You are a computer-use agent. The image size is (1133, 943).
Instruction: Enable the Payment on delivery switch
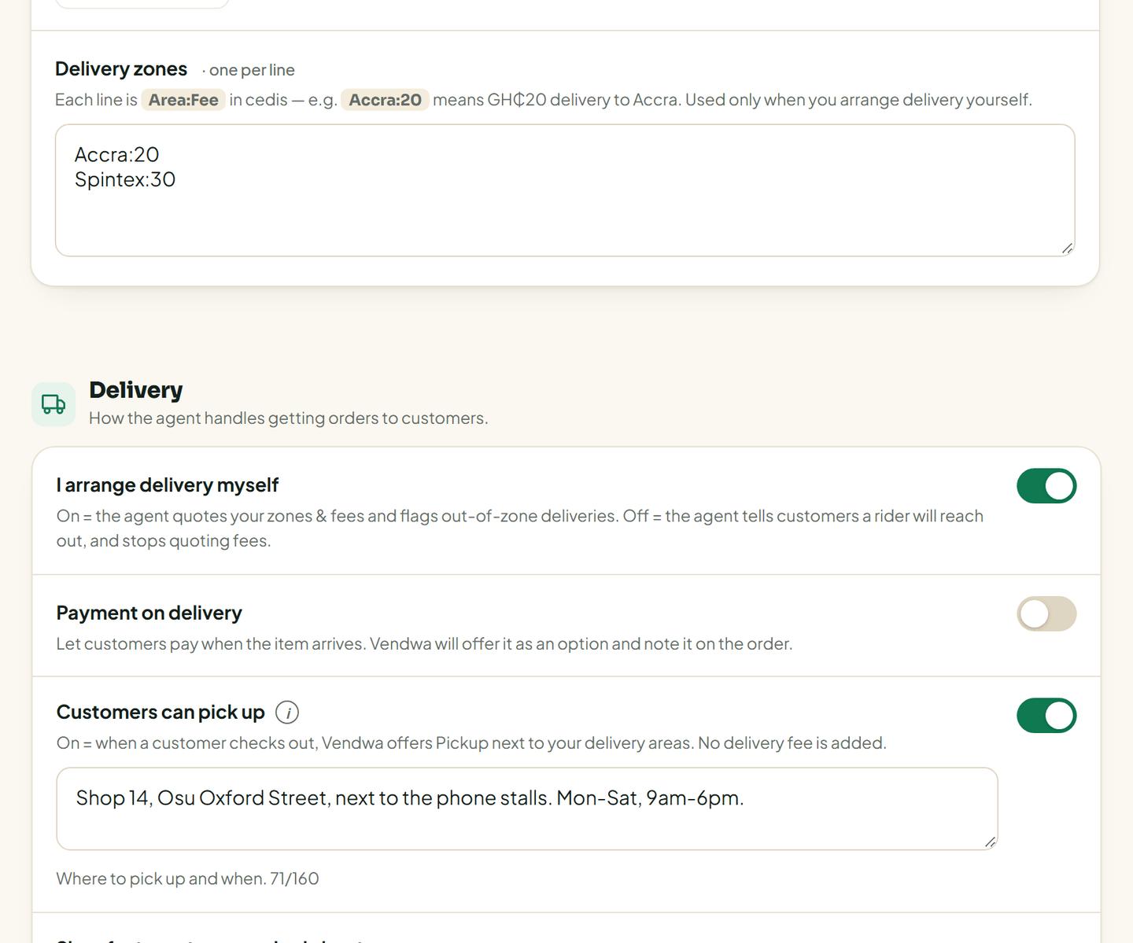1046,613
